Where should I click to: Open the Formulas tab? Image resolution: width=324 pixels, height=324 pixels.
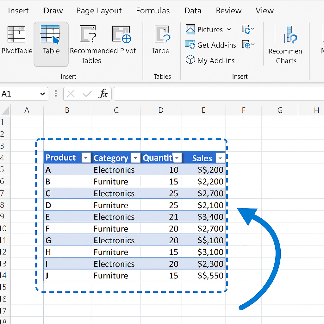[x=153, y=10]
